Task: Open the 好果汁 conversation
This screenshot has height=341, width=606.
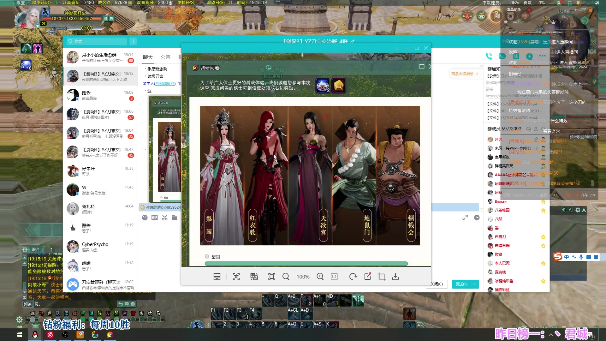Action: pyautogui.click(x=100, y=171)
